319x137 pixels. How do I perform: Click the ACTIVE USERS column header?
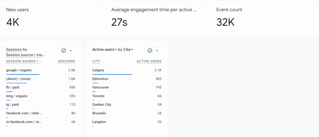click(x=149, y=61)
